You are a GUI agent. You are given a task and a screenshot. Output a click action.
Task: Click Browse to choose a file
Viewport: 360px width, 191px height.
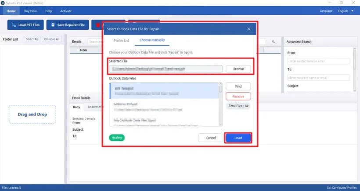click(x=238, y=69)
